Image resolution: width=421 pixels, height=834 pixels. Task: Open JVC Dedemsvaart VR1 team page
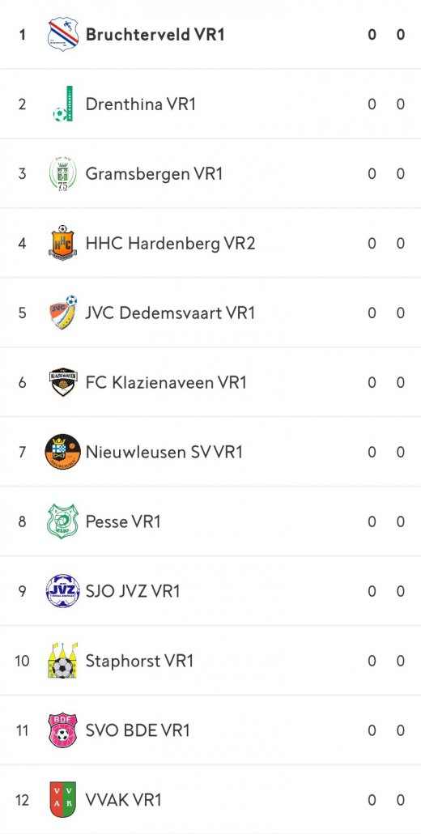pyautogui.click(x=170, y=313)
